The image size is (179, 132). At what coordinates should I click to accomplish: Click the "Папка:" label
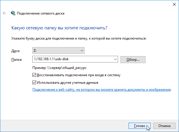click(x=17, y=59)
